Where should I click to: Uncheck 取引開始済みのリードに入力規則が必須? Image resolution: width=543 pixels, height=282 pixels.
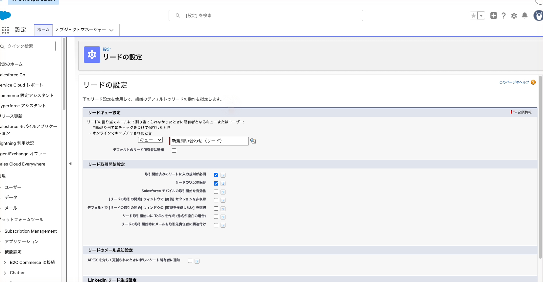(216, 175)
